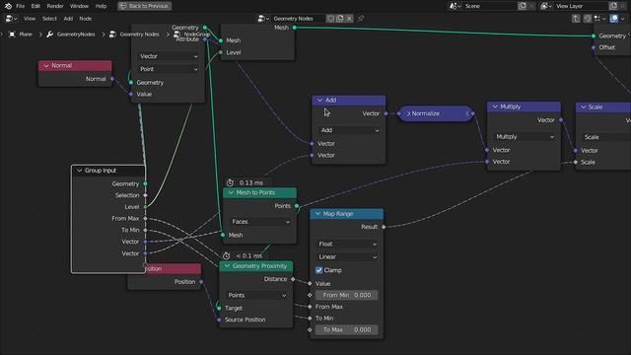631x355 pixels.
Task: Open the Points target dropdown in Geometry Proximity
Action: tap(256, 296)
